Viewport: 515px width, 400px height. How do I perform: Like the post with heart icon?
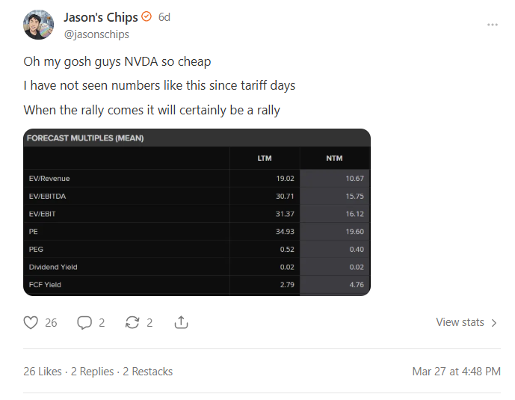31,322
